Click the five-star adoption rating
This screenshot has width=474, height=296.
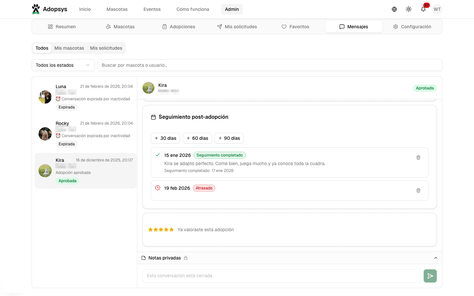pyautogui.click(x=161, y=230)
